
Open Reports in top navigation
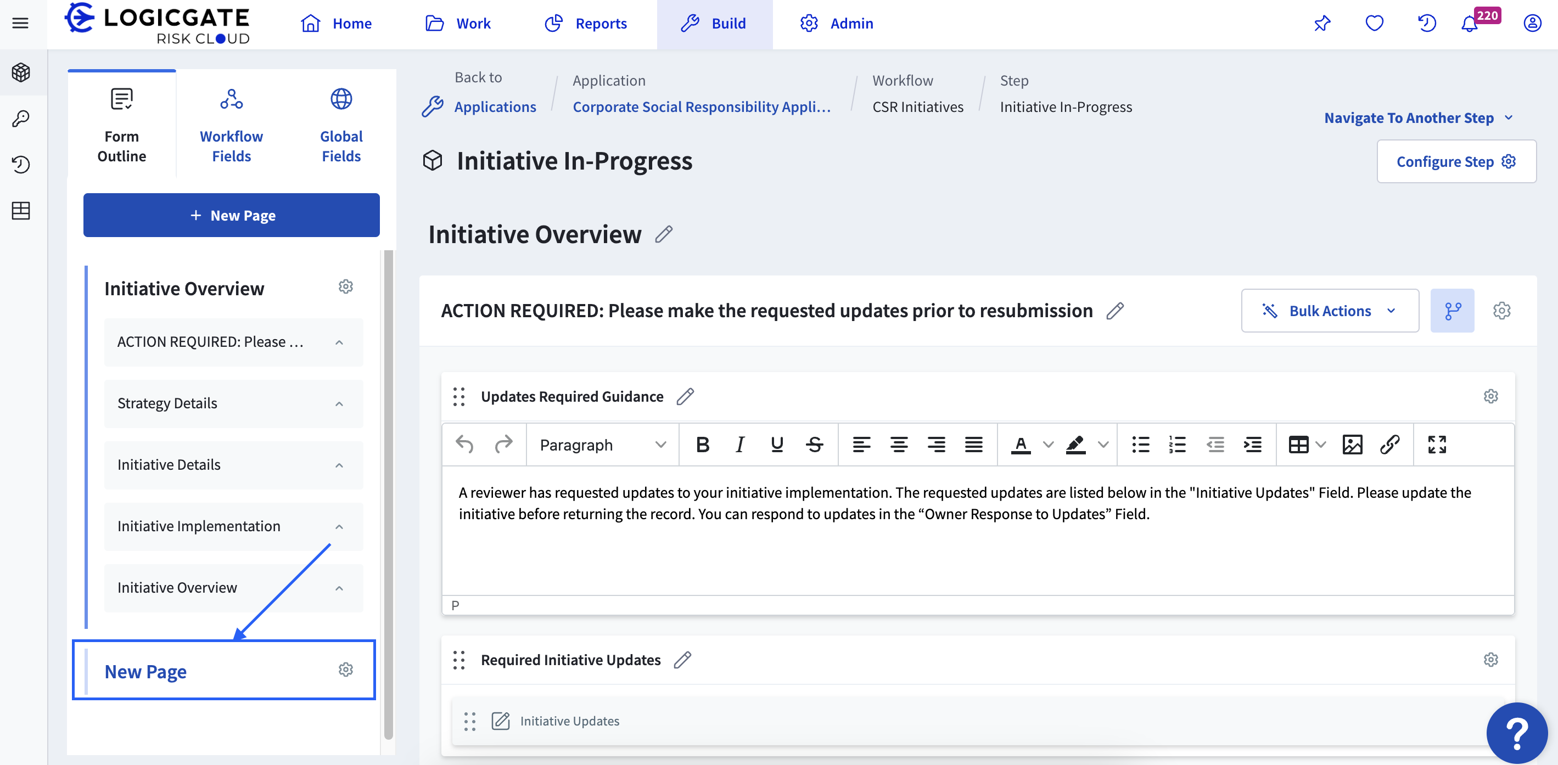(x=585, y=24)
